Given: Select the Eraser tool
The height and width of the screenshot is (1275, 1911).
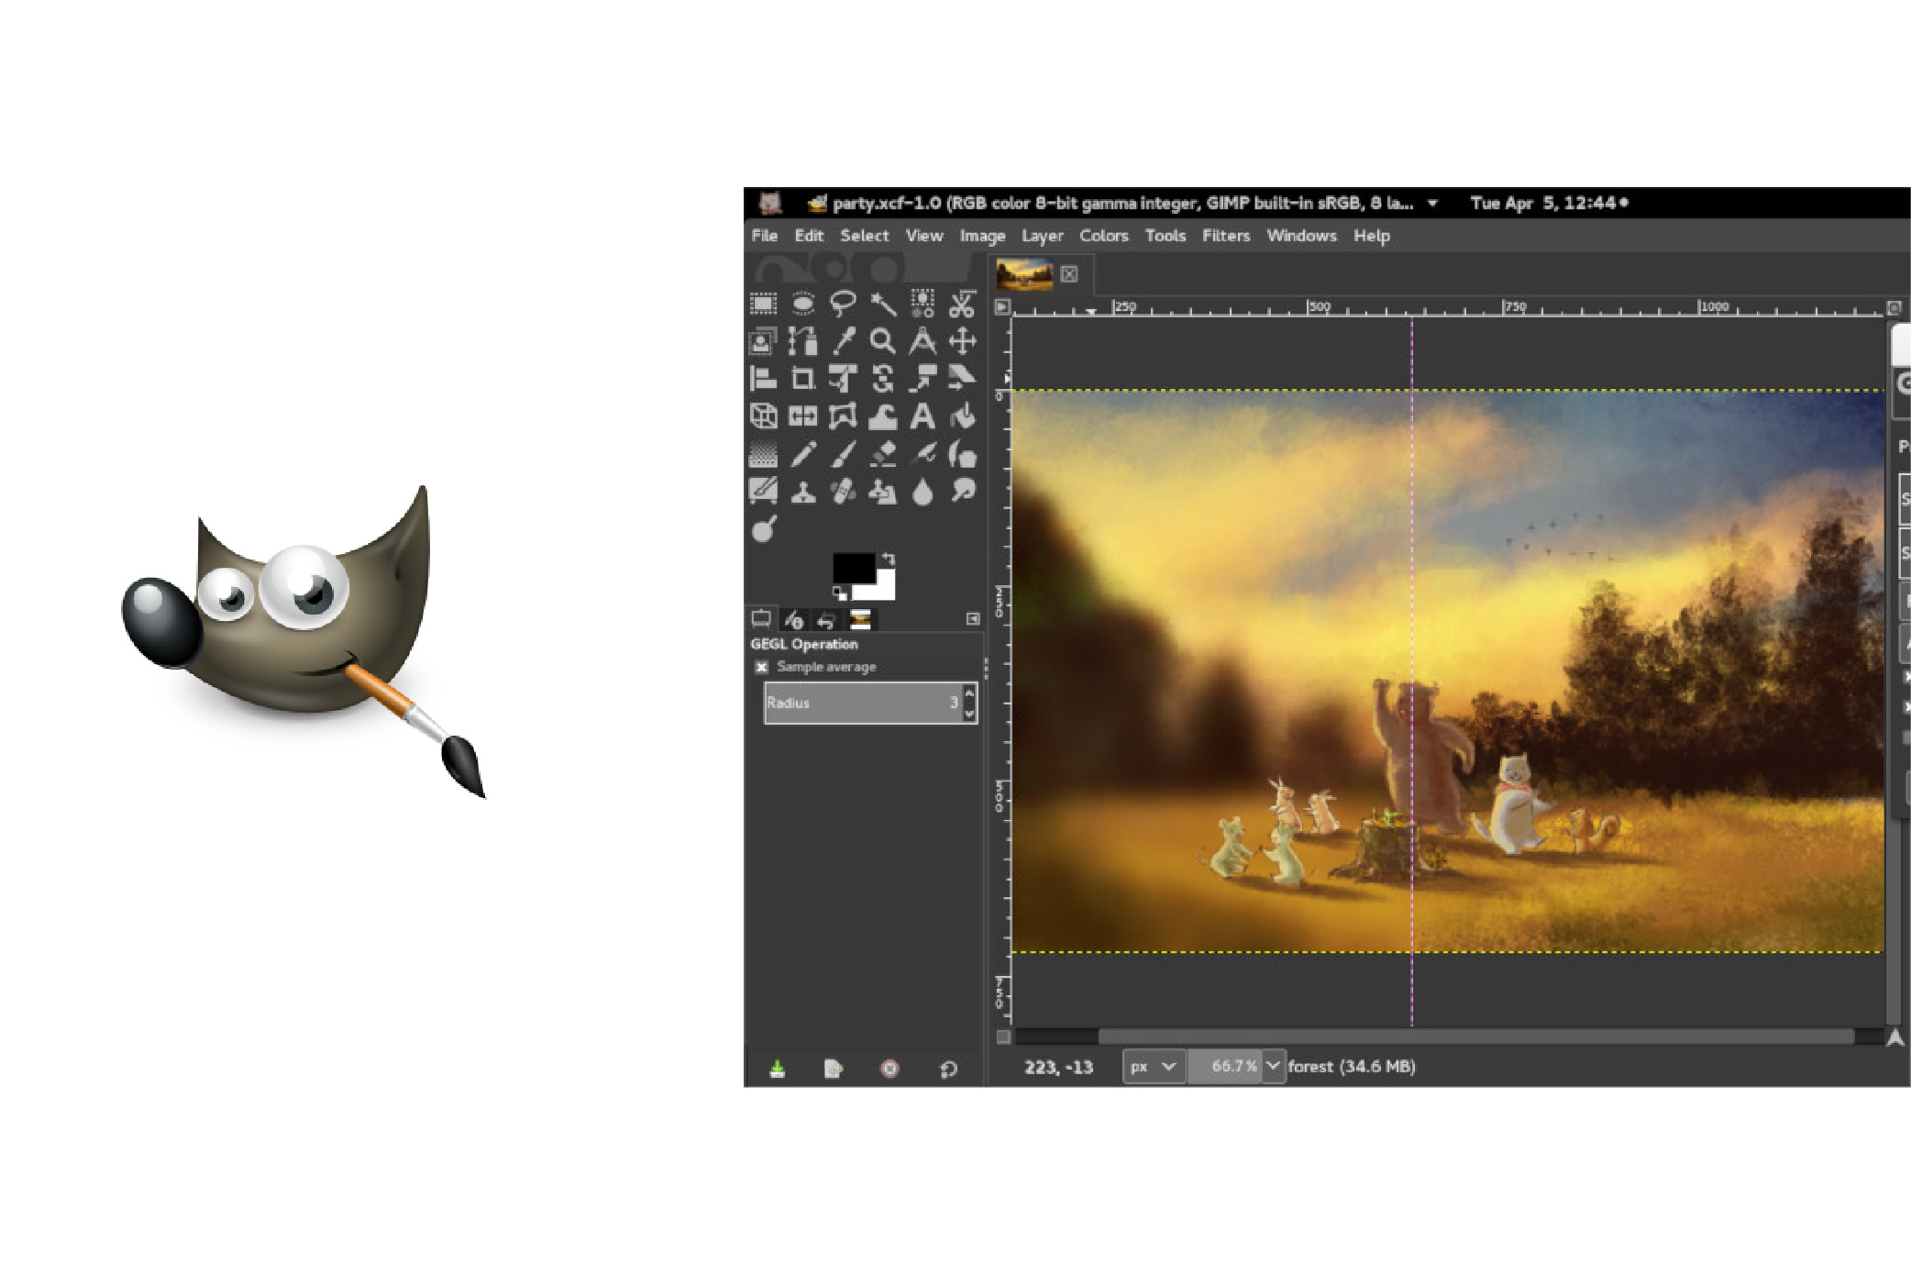Looking at the screenshot, I should click(883, 454).
